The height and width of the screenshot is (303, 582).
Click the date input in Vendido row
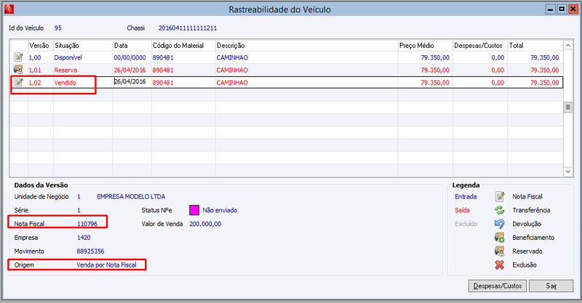(132, 82)
